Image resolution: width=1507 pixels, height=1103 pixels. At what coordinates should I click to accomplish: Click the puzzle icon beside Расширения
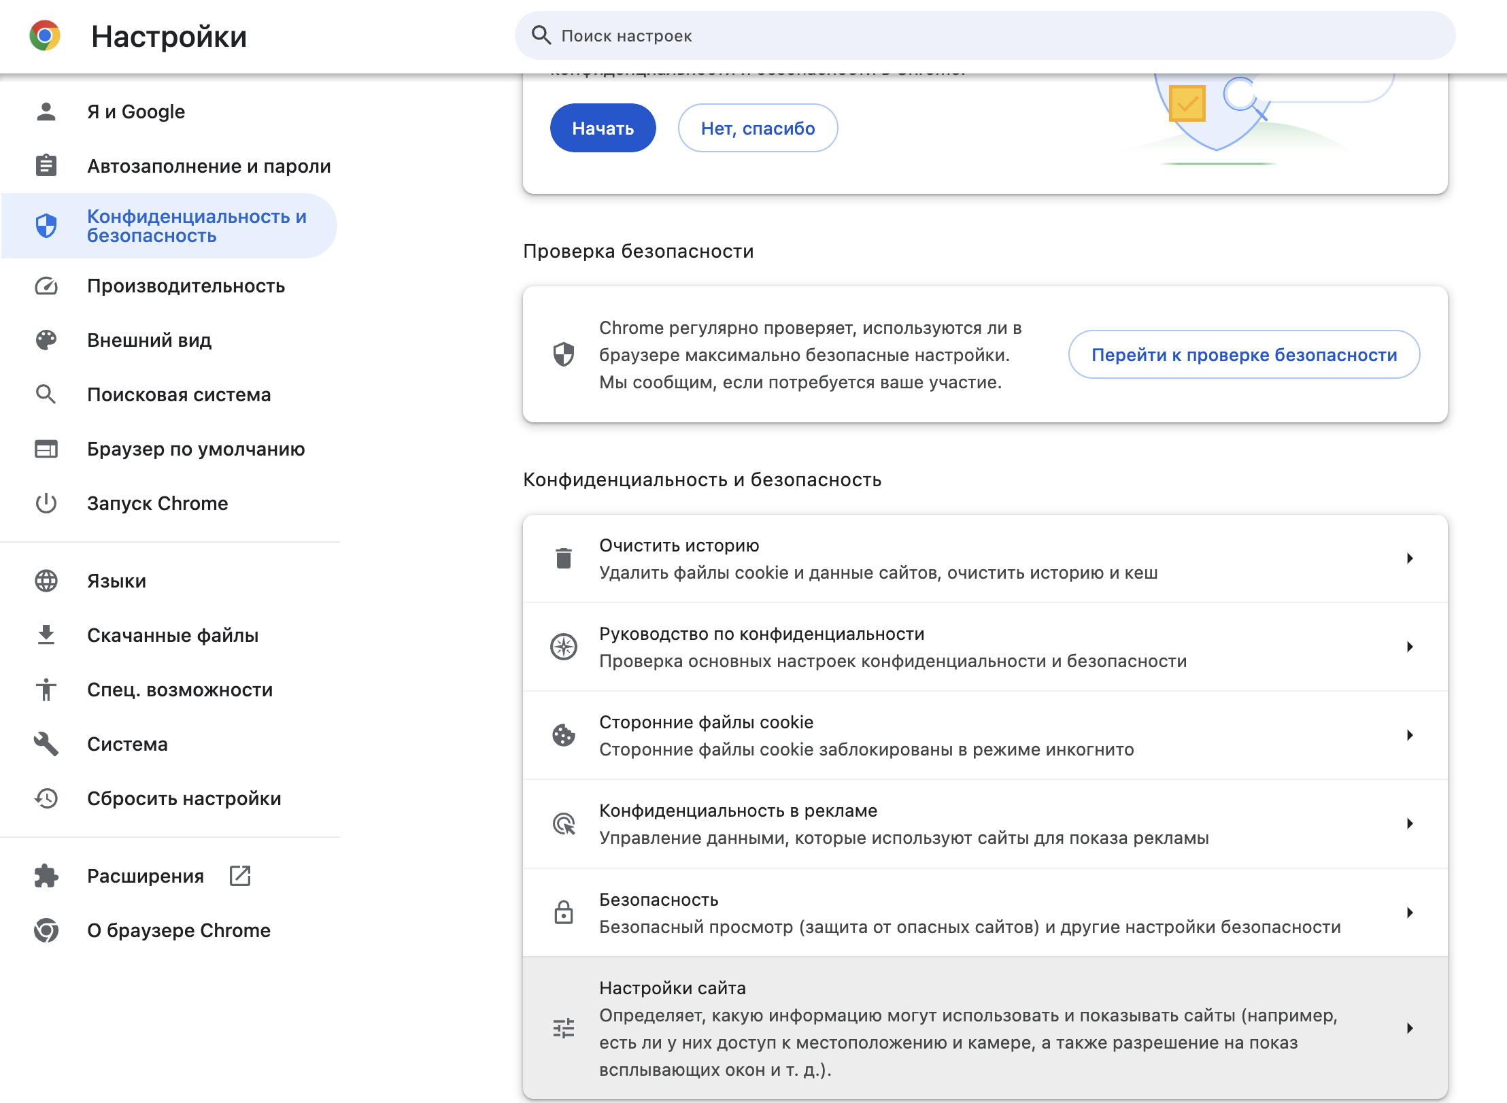[x=46, y=875]
